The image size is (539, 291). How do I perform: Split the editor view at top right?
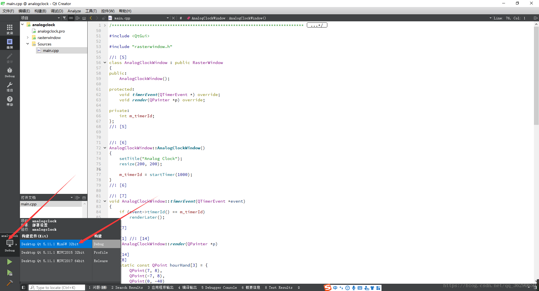click(x=536, y=18)
